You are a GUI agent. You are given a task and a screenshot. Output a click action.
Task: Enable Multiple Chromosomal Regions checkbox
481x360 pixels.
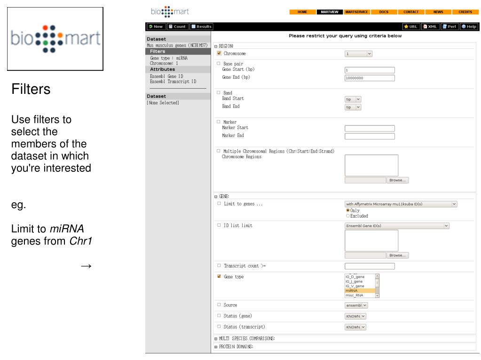pos(219,151)
